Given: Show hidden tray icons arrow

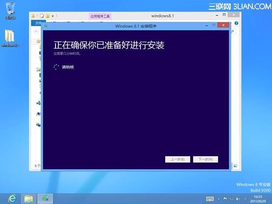Looking at the screenshot, I should point(219,199).
